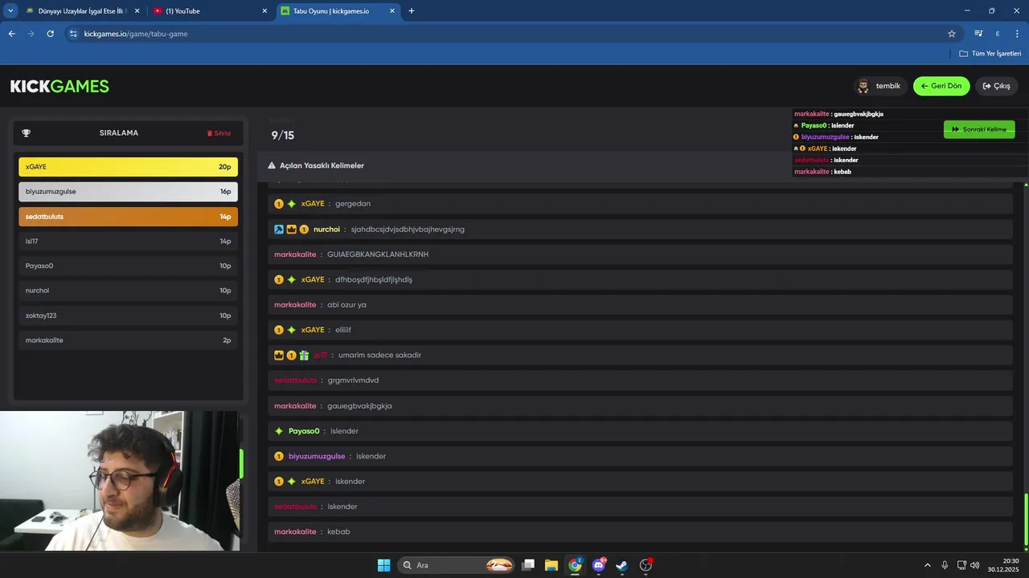Bookmark this page with star icon
Screen dimensions: 1029x578
tap(952, 34)
